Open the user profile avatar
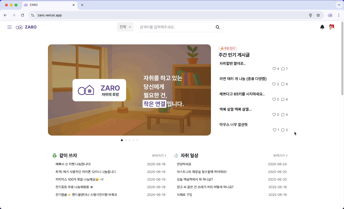344x209 pixels. click(x=332, y=27)
